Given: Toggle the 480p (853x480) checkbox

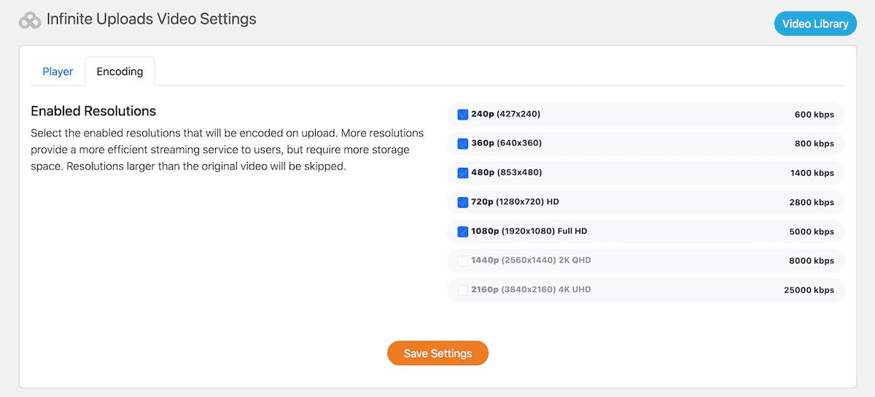Looking at the screenshot, I should tap(462, 173).
